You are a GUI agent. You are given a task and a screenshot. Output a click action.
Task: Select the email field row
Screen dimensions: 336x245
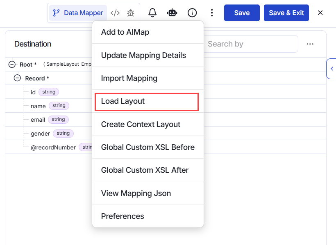[x=49, y=119]
